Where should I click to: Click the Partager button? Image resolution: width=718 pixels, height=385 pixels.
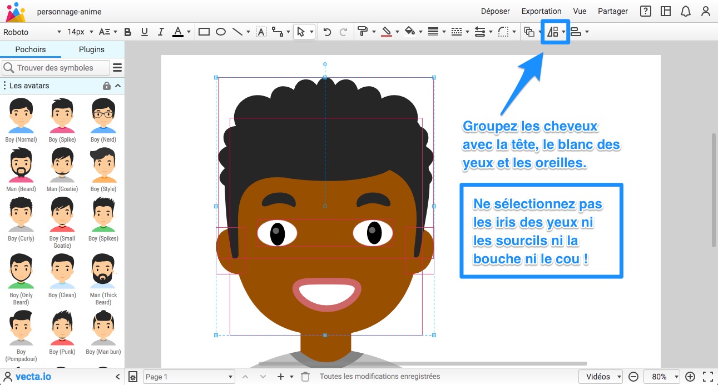pyautogui.click(x=613, y=11)
